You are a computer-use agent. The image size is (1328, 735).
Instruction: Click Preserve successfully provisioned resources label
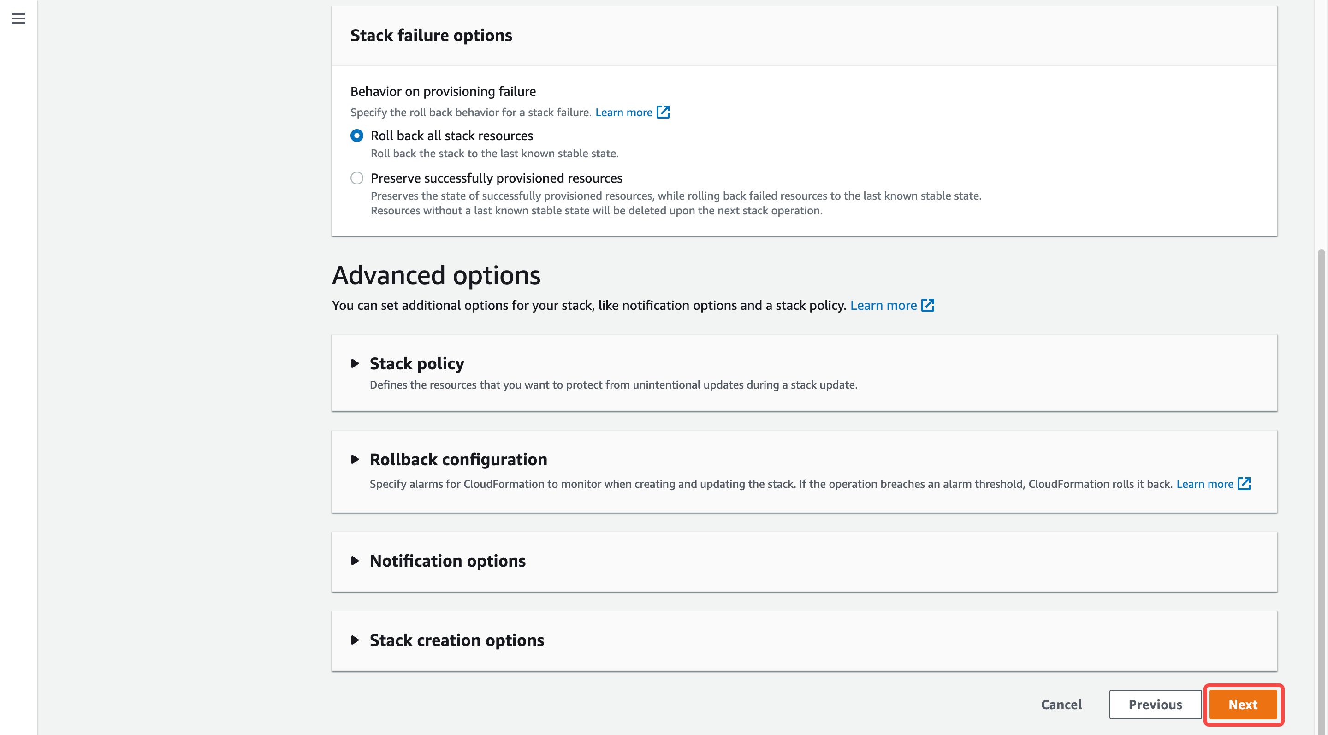click(497, 178)
